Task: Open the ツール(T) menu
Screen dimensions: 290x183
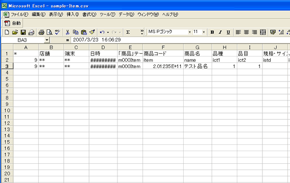Action: pos(107,14)
